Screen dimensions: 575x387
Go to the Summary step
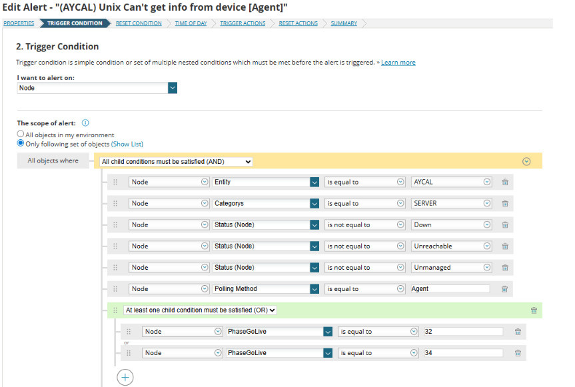344,23
